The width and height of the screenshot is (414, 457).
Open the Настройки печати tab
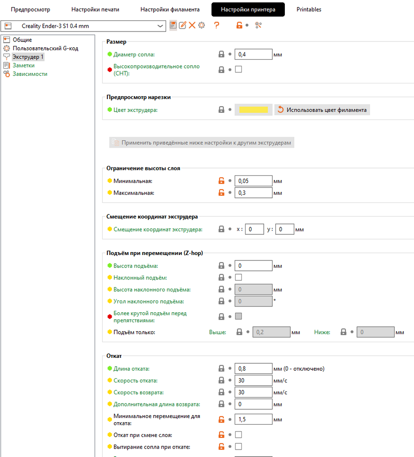tap(95, 9)
